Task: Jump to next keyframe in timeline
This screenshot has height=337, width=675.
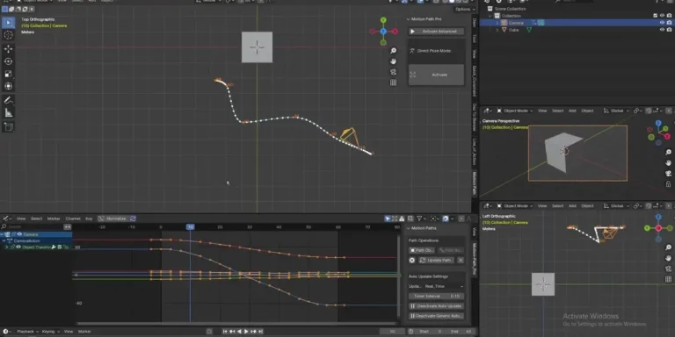Action: [253, 332]
